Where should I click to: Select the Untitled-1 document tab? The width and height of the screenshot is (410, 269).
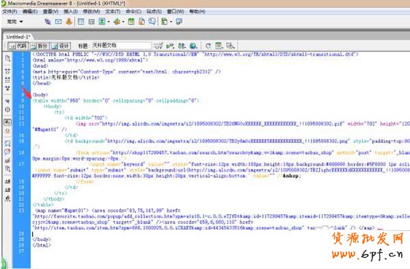point(18,37)
